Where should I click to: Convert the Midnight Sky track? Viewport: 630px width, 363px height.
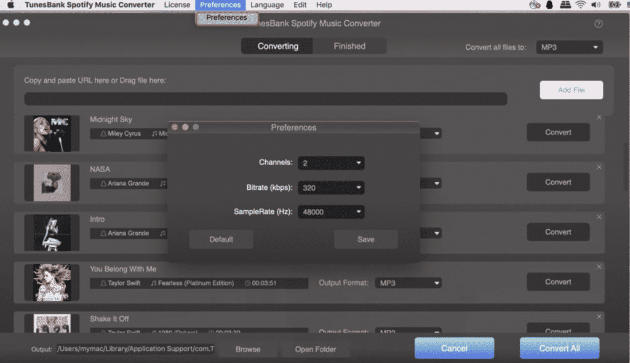[558, 133]
